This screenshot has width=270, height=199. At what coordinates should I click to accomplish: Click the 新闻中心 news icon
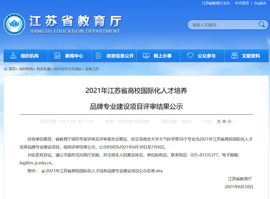(x=57, y=56)
